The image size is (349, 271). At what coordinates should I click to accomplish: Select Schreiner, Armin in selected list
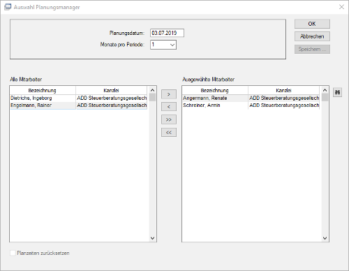point(215,105)
